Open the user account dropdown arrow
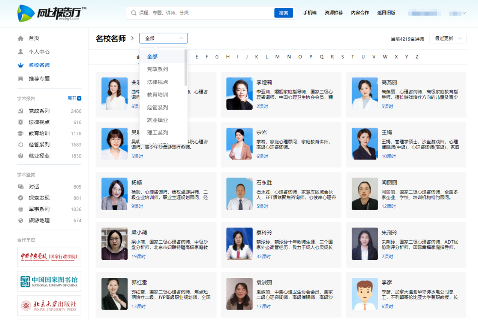478x320 pixels. click(x=465, y=13)
